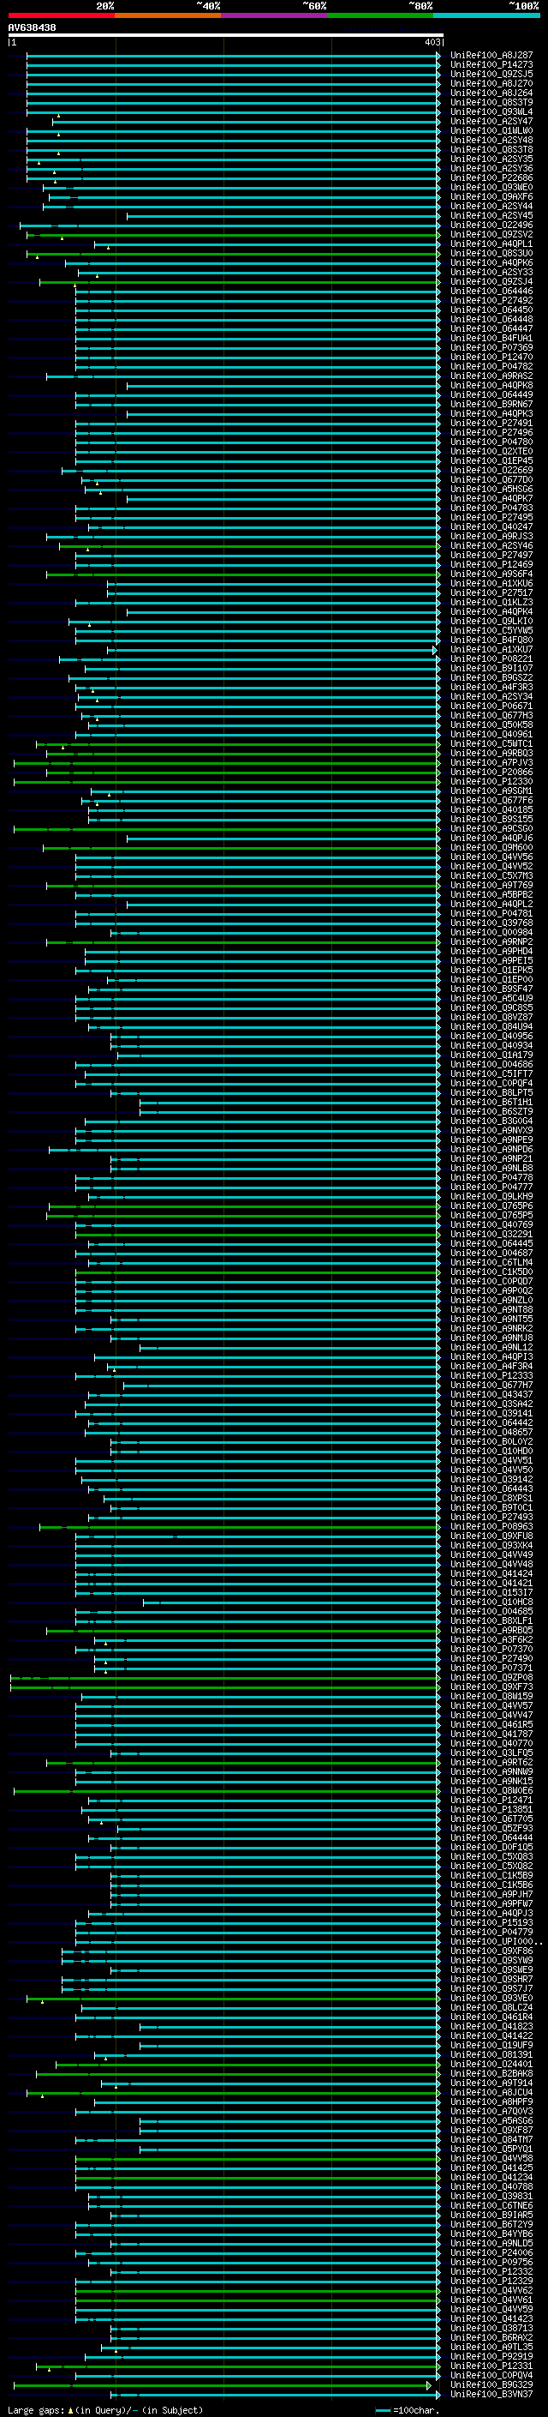Select hit label UniRef100_Q40769
This screenshot has width=548, height=2417.
(491, 1224)
